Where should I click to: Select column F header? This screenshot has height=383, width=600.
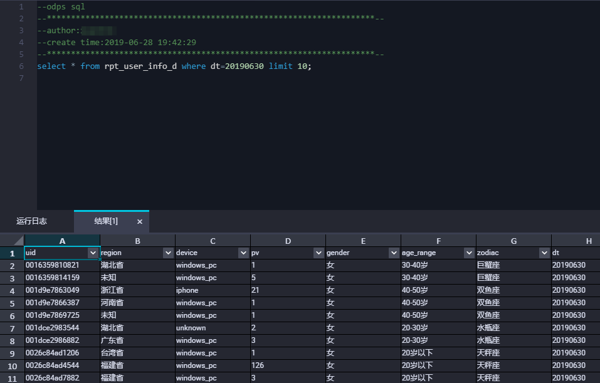coord(438,241)
